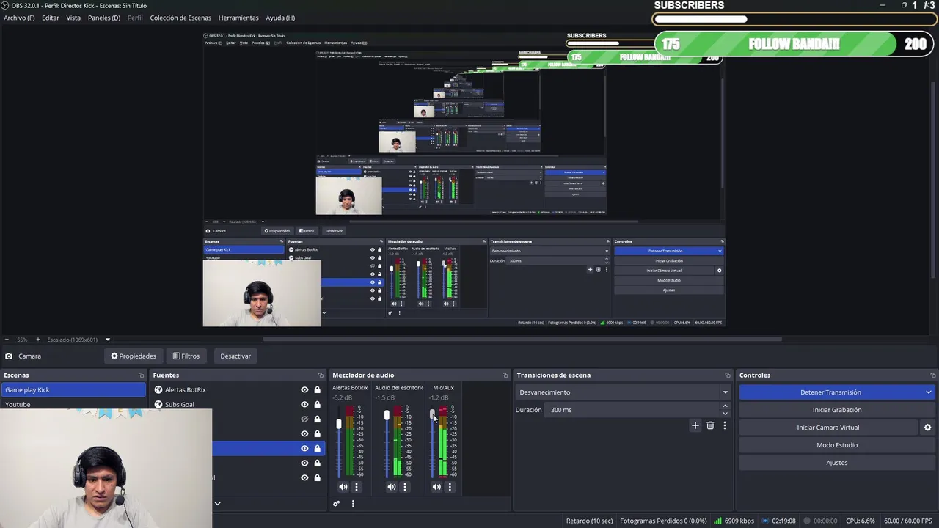Image resolution: width=939 pixels, height=528 pixels.
Task: Open transition properties three-dot menu
Action: (724, 425)
